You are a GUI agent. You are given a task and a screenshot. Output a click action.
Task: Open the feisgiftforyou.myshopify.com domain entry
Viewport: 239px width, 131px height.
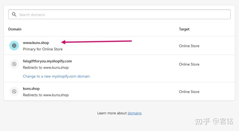tap(47, 61)
